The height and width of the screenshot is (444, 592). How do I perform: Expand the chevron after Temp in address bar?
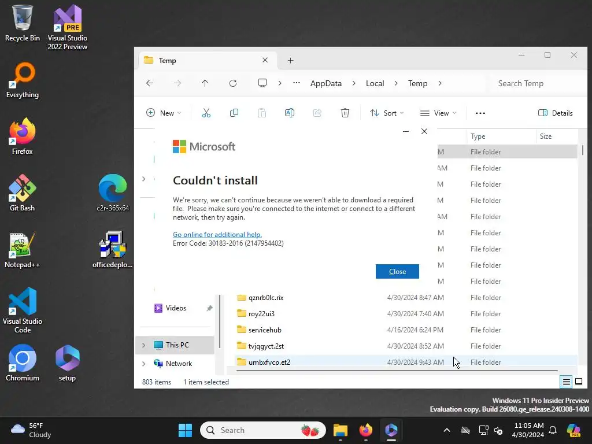440,83
